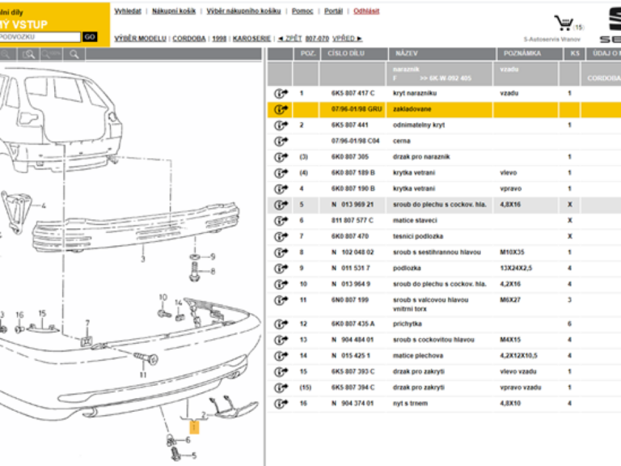621x466 pixels.
Task: Go back using the ZPĚT link
Action: pos(289,38)
